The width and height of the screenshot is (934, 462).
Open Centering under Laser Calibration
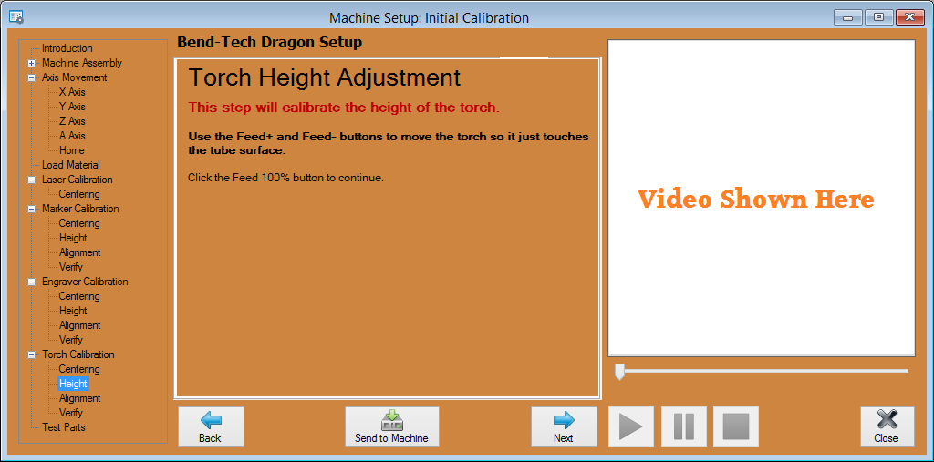tap(79, 194)
